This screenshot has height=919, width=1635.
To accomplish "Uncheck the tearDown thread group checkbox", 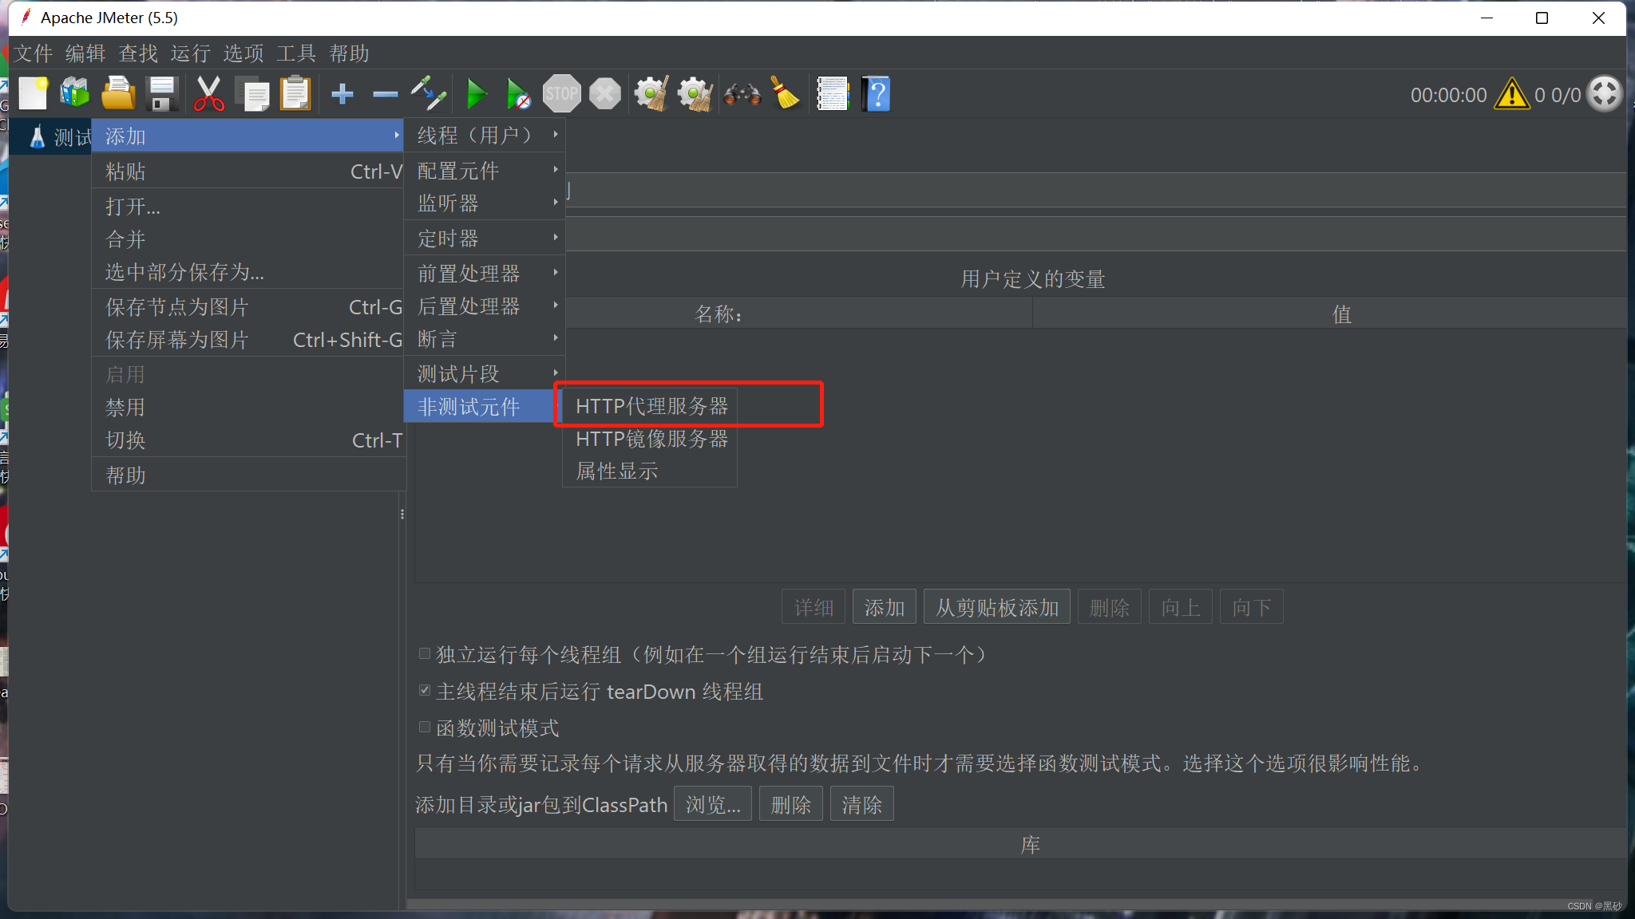I will (425, 691).
